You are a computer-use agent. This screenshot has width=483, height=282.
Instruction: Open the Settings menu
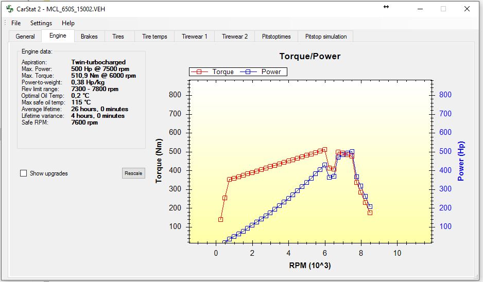(41, 23)
